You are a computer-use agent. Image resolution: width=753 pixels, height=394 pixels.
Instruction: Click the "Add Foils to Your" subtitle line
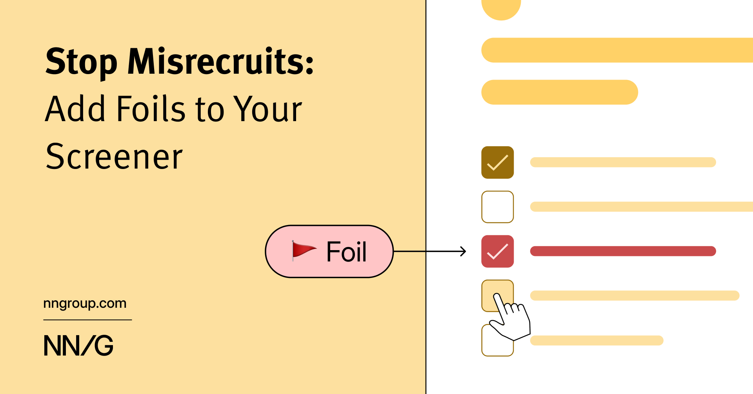point(173,109)
